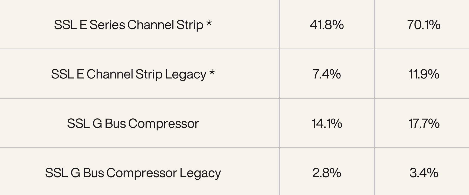Click the SSL E Channel Strip Legacy name

129,74
